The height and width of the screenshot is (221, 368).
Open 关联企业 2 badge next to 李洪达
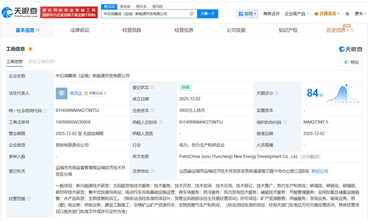[x=97, y=93]
